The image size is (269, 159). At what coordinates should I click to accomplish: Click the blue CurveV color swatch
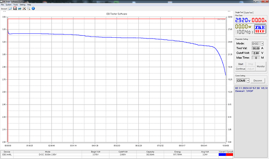click(222, 155)
